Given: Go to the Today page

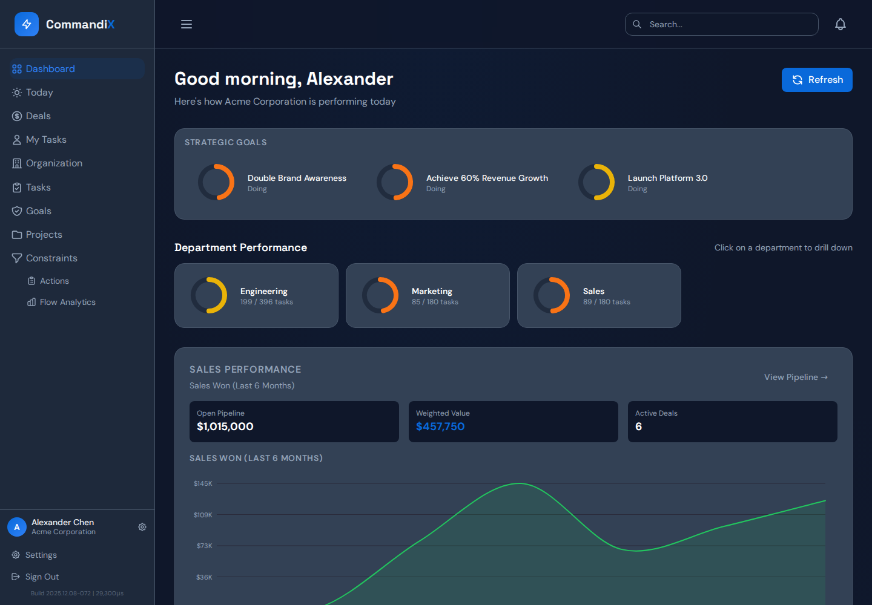Looking at the screenshot, I should [x=78, y=93].
